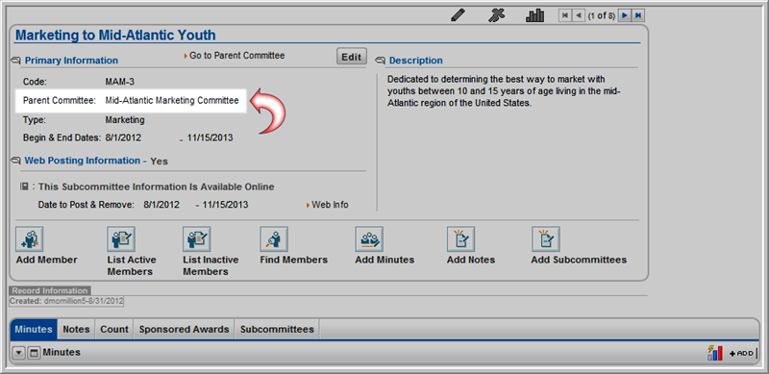The width and height of the screenshot is (769, 374).
Task: Click the Add Subcommittees icon
Action: tap(546, 239)
